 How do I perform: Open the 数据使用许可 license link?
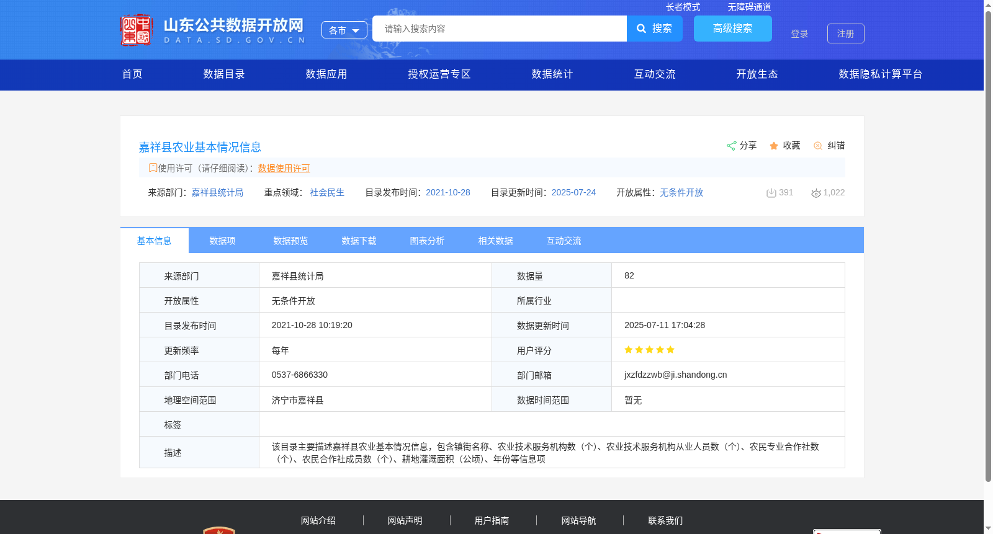[284, 168]
